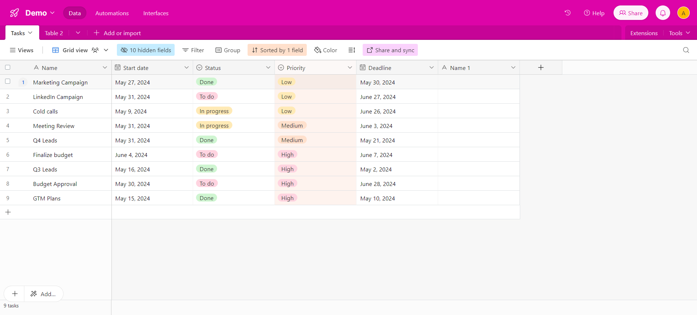Screen dimensions: 697x315
Task: Open the Status field header dropdown
Action: coord(268,67)
